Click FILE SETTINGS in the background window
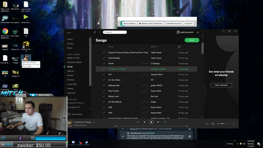 pyautogui.click(x=129, y=23)
